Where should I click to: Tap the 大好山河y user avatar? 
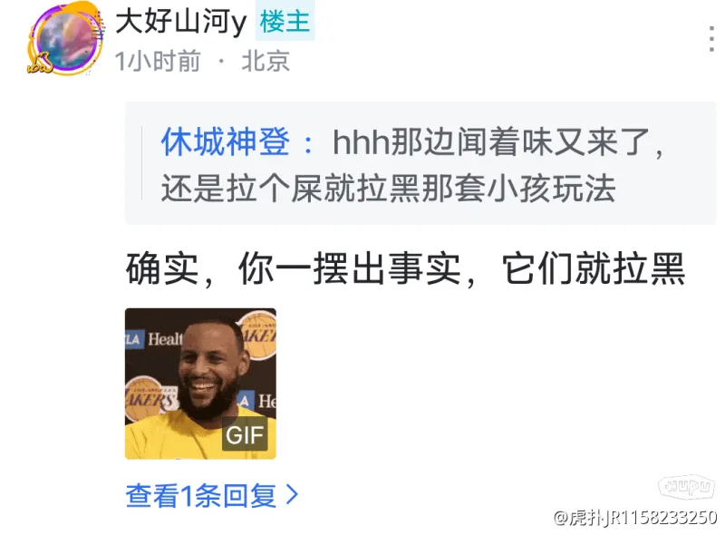point(65,39)
